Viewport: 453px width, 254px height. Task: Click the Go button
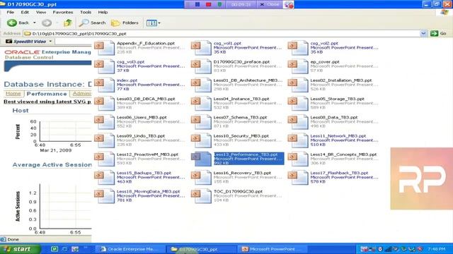[x=438, y=34]
